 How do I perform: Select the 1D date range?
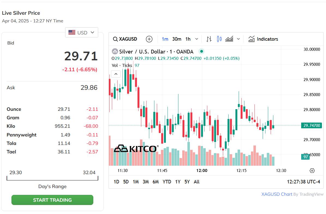(116, 182)
